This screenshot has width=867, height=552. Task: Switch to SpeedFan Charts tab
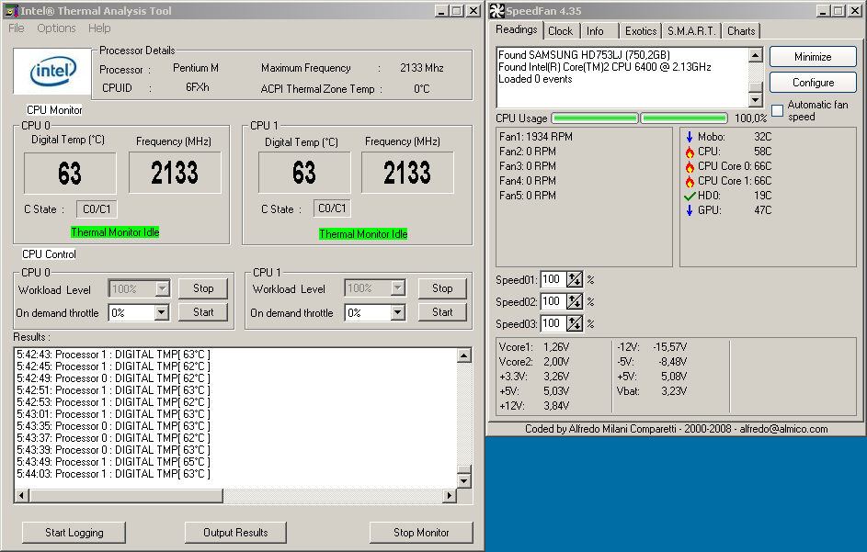[x=741, y=31]
